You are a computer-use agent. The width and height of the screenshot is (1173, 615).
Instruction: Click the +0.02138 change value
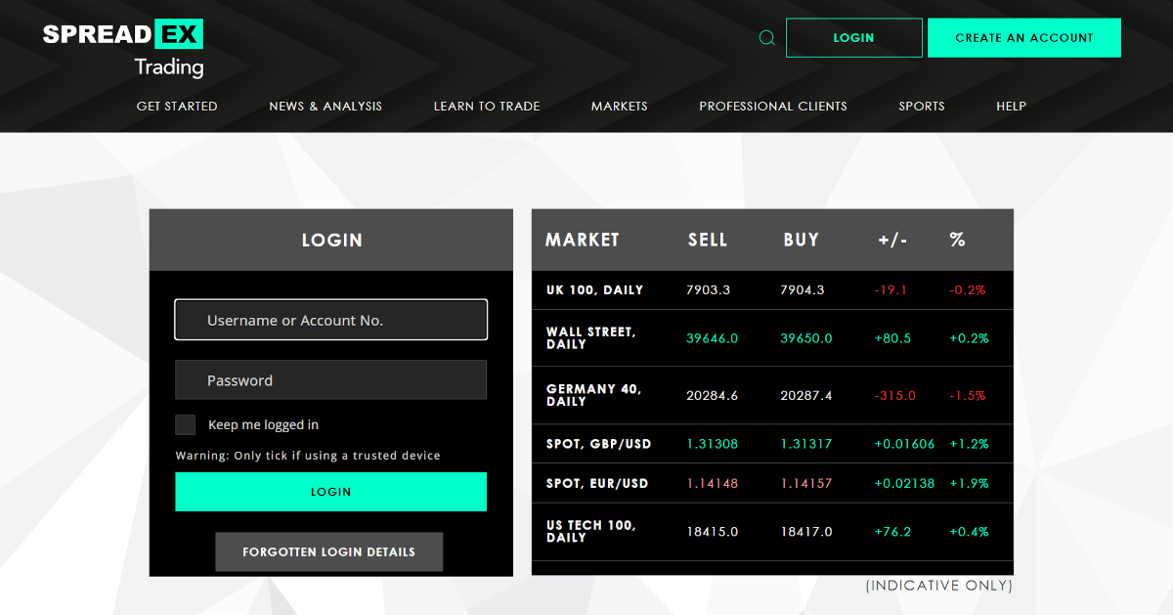[x=904, y=483]
